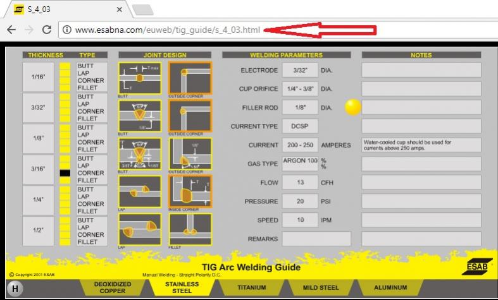Screen dimensions: 498x300
Task: Select the Fillet joint design diagram
Action: coord(190,228)
